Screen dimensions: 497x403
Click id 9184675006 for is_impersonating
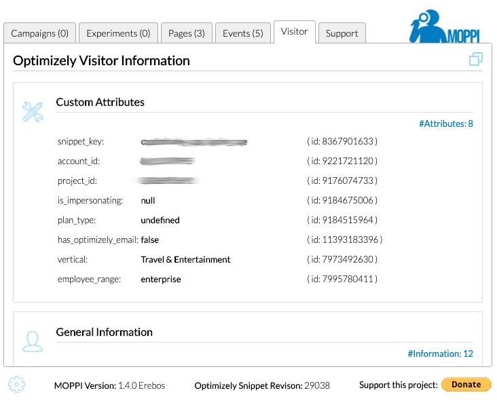click(x=342, y=200)
